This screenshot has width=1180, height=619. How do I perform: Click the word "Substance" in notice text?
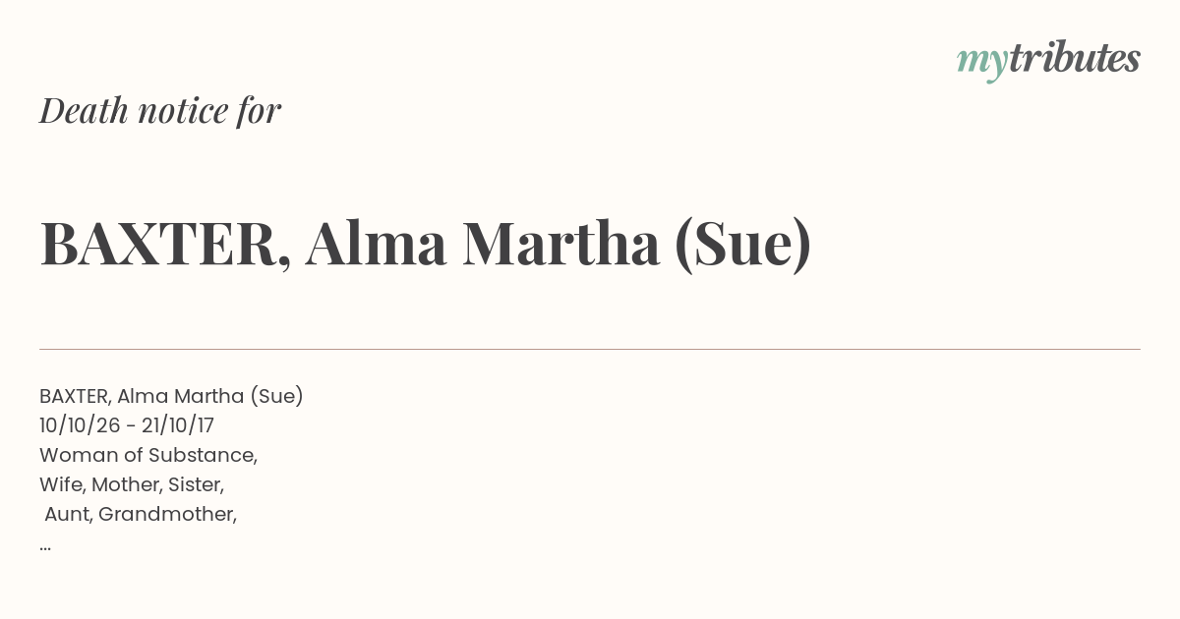coord(201,455)
